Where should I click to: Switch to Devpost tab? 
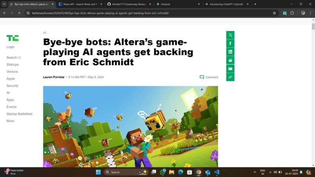click(x=178, y=4)
